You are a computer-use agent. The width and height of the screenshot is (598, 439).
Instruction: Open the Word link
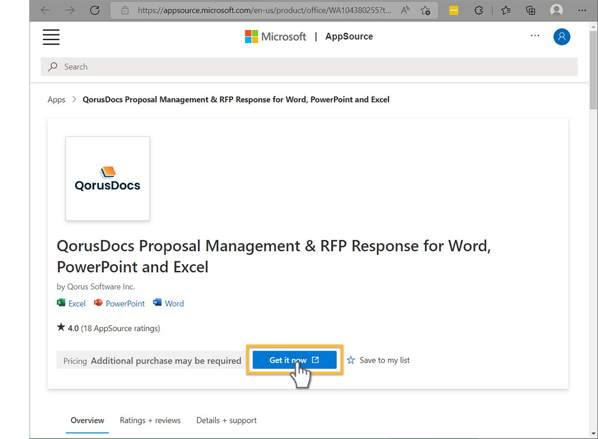(174, 304)
